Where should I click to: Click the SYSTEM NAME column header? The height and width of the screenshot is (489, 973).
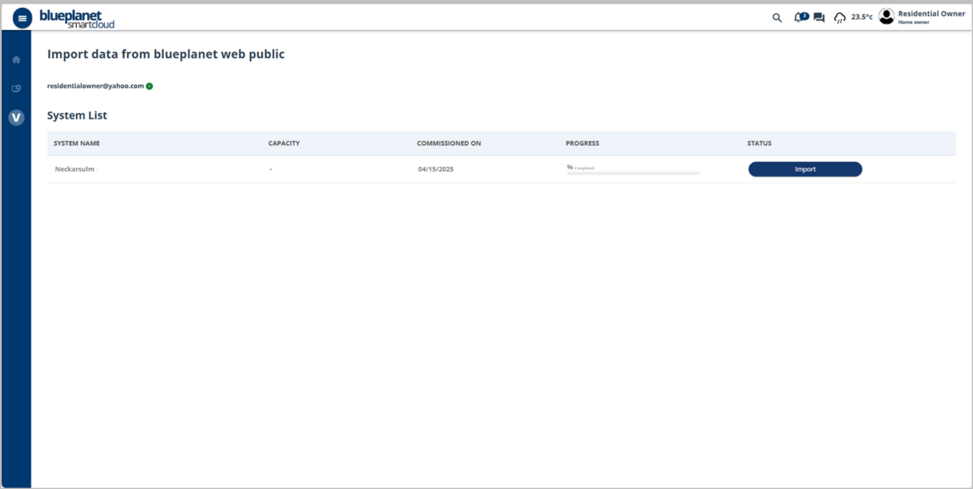pyautogui.click(x=77, y=143)
